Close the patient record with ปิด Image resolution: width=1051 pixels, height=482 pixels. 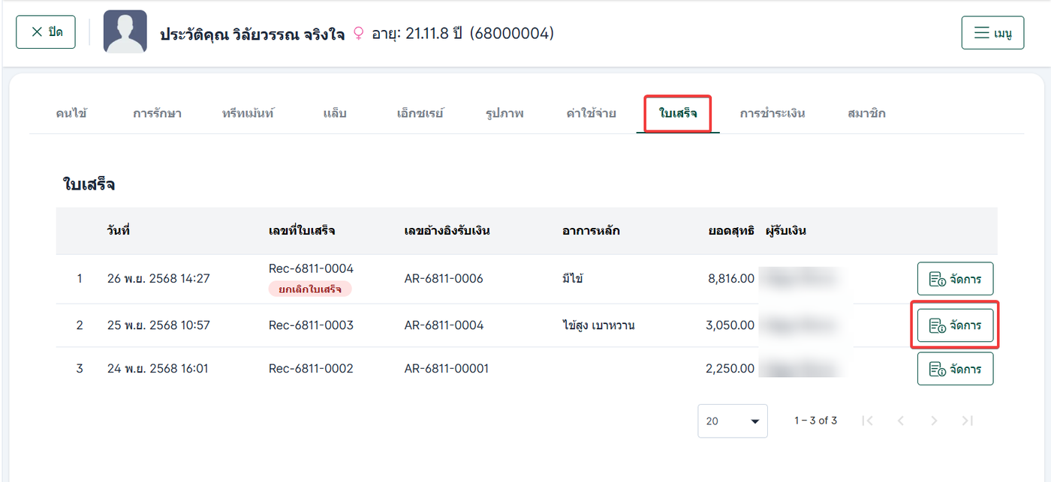pos(46,32)
